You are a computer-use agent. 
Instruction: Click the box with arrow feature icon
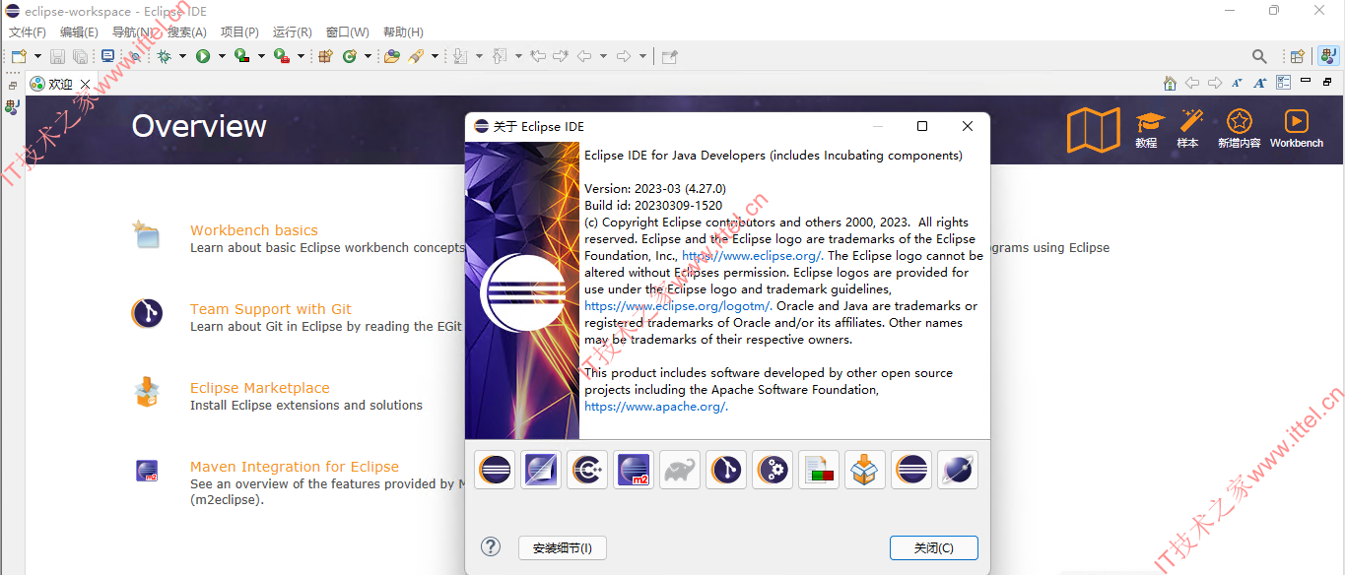865,470
